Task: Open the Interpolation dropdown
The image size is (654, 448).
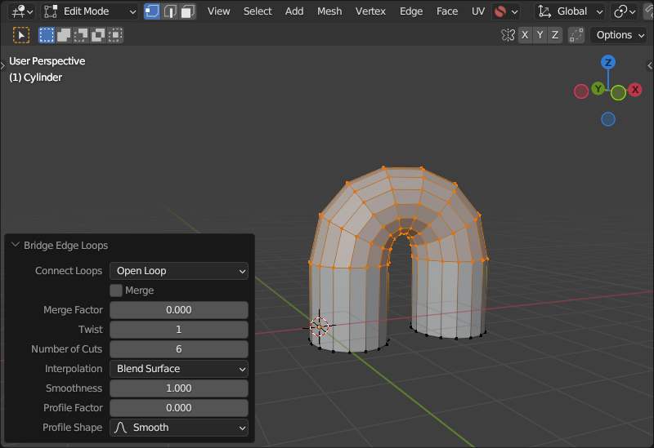Action: 179,369
